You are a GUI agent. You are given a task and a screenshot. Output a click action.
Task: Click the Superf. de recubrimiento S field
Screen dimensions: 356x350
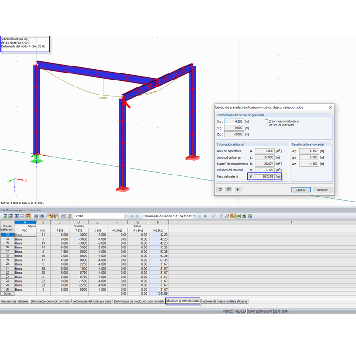(x=265, y=164)
